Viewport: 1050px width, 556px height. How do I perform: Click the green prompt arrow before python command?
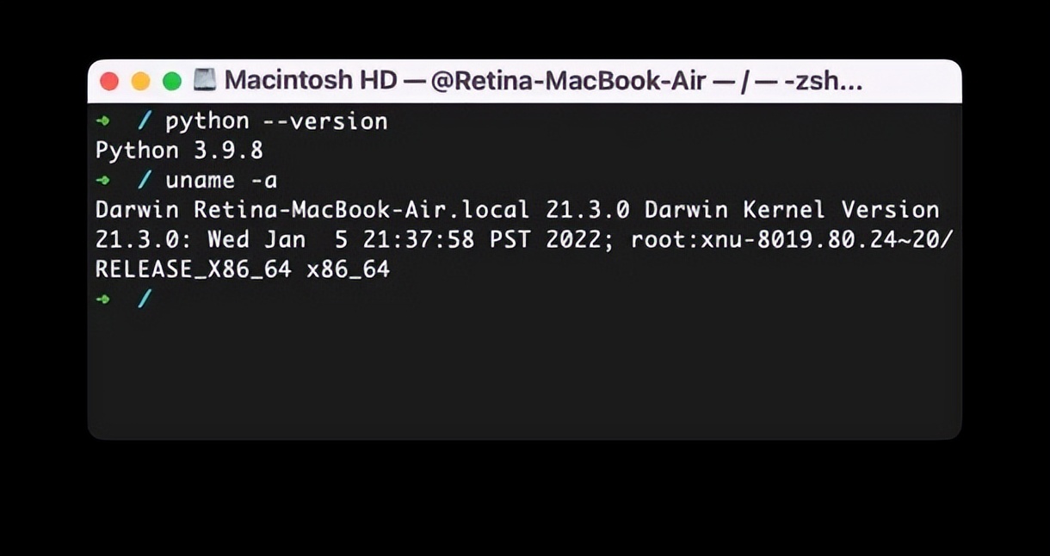[103, 121]
